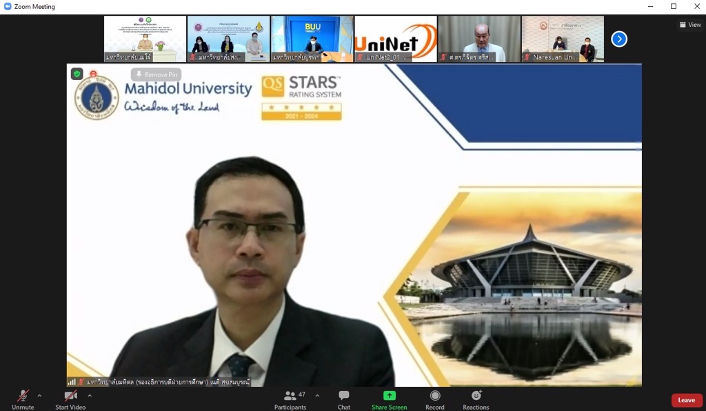706x411 pixels.
Task: Open the View layout options
Action: tap(690, 25)
